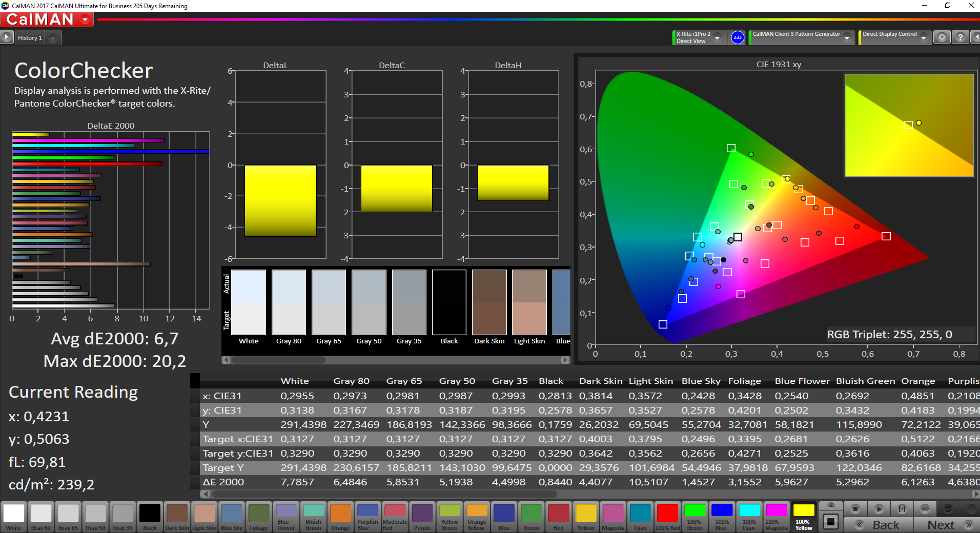This screenshot has height=533, width=980.
Task: Click the White column header in table
Action: (x=295, y=381)
